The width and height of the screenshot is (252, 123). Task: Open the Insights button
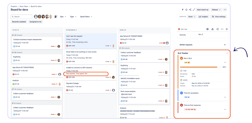point(203,17)
